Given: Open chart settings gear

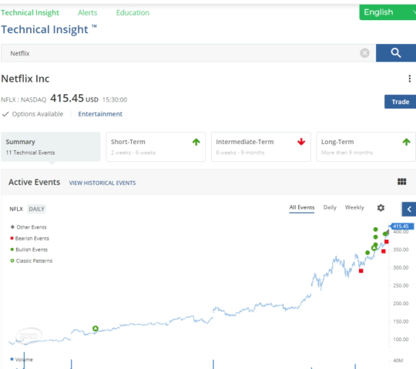Looking at the screenshot, I should (381, 208).
